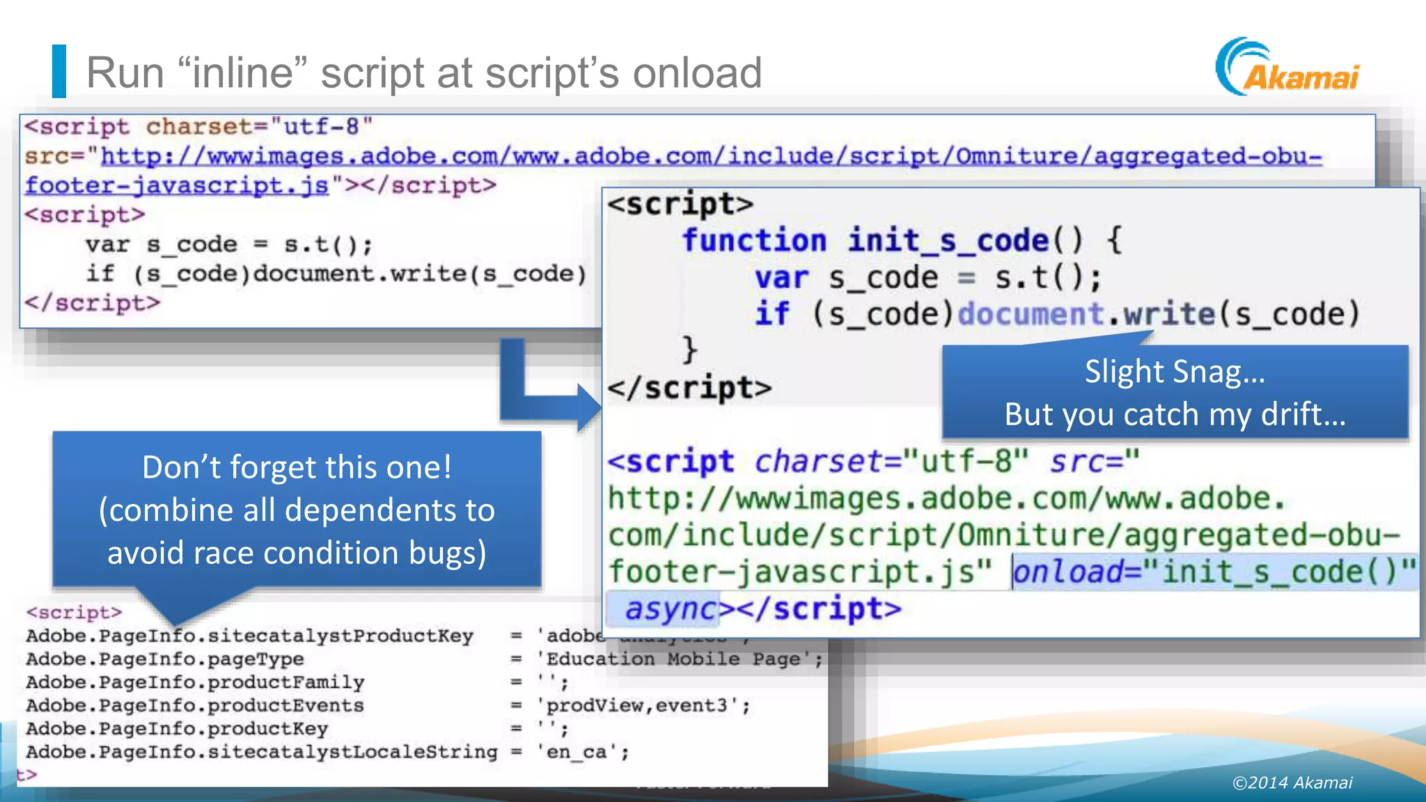Viewport: 1426px width, 802px height.
Task: Click 'Adobe.PageInfo.sitecatalystProductKey' line
Action: pos(249,636)
